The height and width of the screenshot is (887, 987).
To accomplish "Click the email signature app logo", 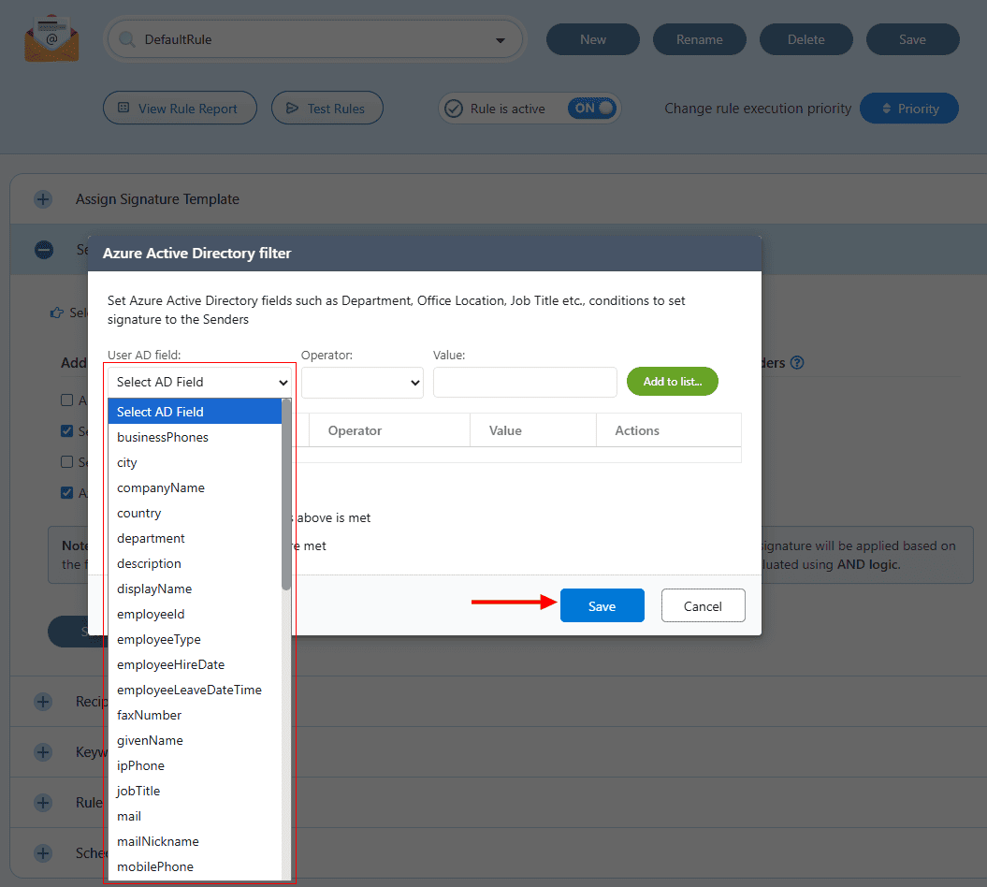I will click(x=51, y=39).
